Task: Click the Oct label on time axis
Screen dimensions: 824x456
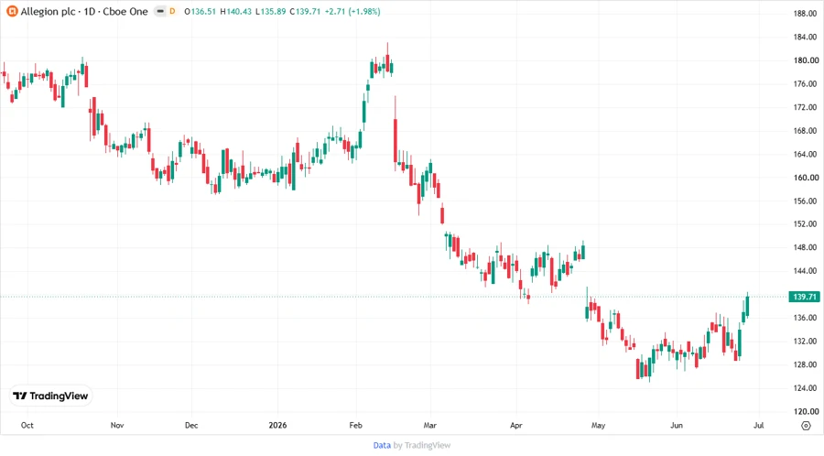Action: [27, 426]
